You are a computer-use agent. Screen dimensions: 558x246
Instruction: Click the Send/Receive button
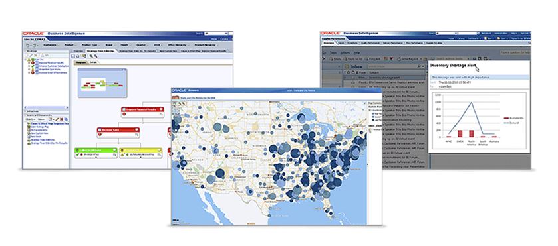[409, 58]
